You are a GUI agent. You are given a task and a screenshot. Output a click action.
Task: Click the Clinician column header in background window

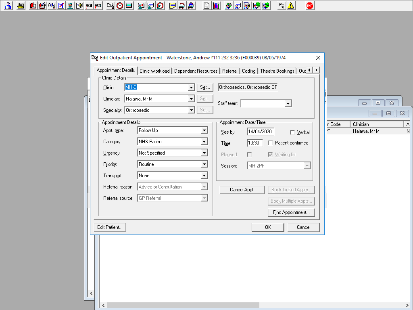377,124
